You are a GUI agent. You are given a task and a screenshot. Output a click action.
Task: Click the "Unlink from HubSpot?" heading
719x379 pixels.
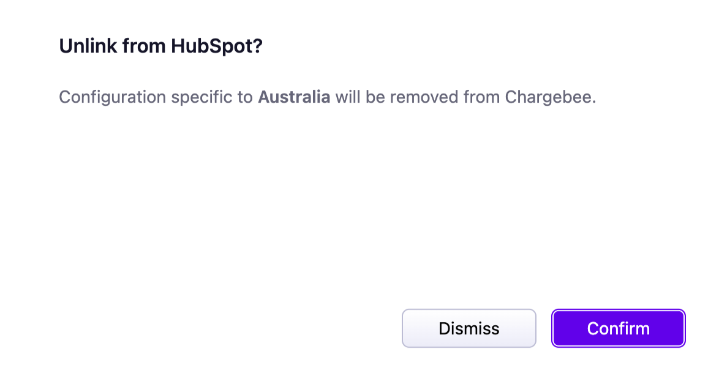point(160,46)
